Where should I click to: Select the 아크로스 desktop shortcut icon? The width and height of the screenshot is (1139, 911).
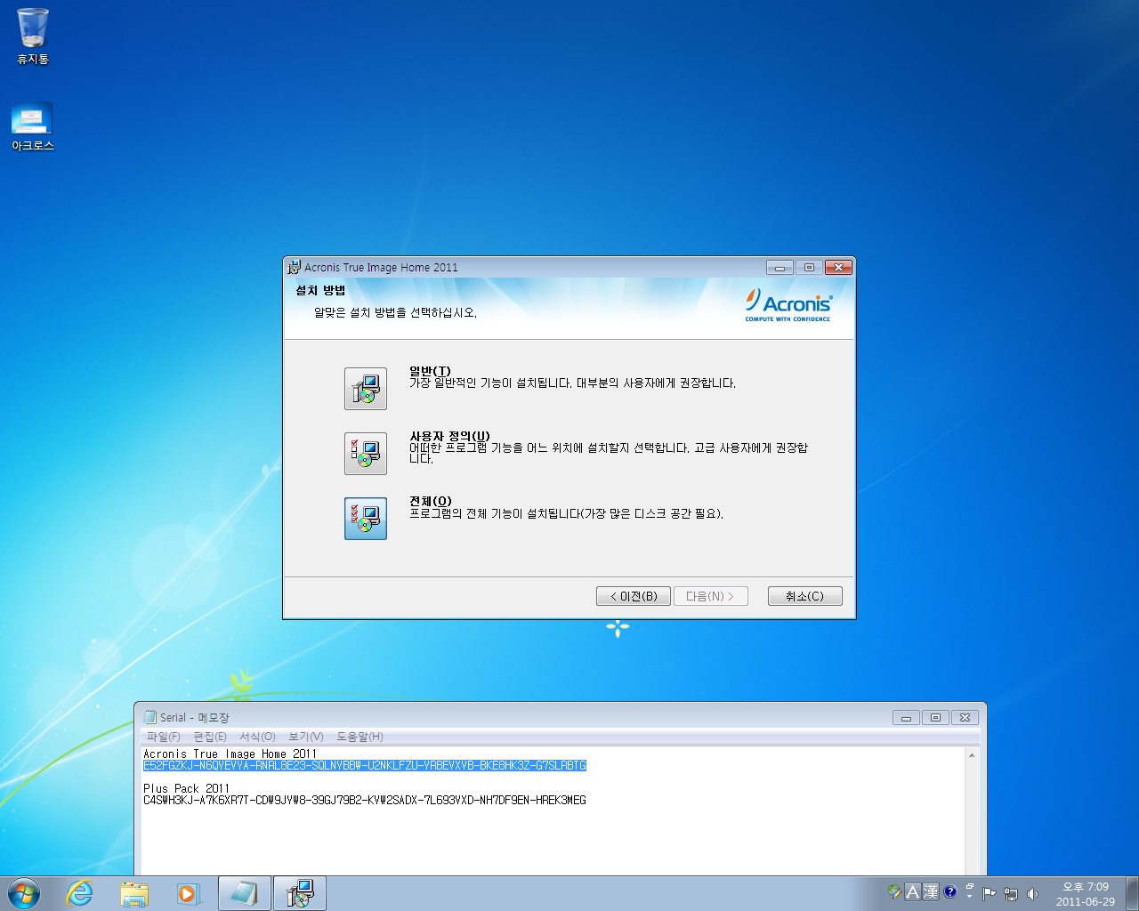(33, 126)
